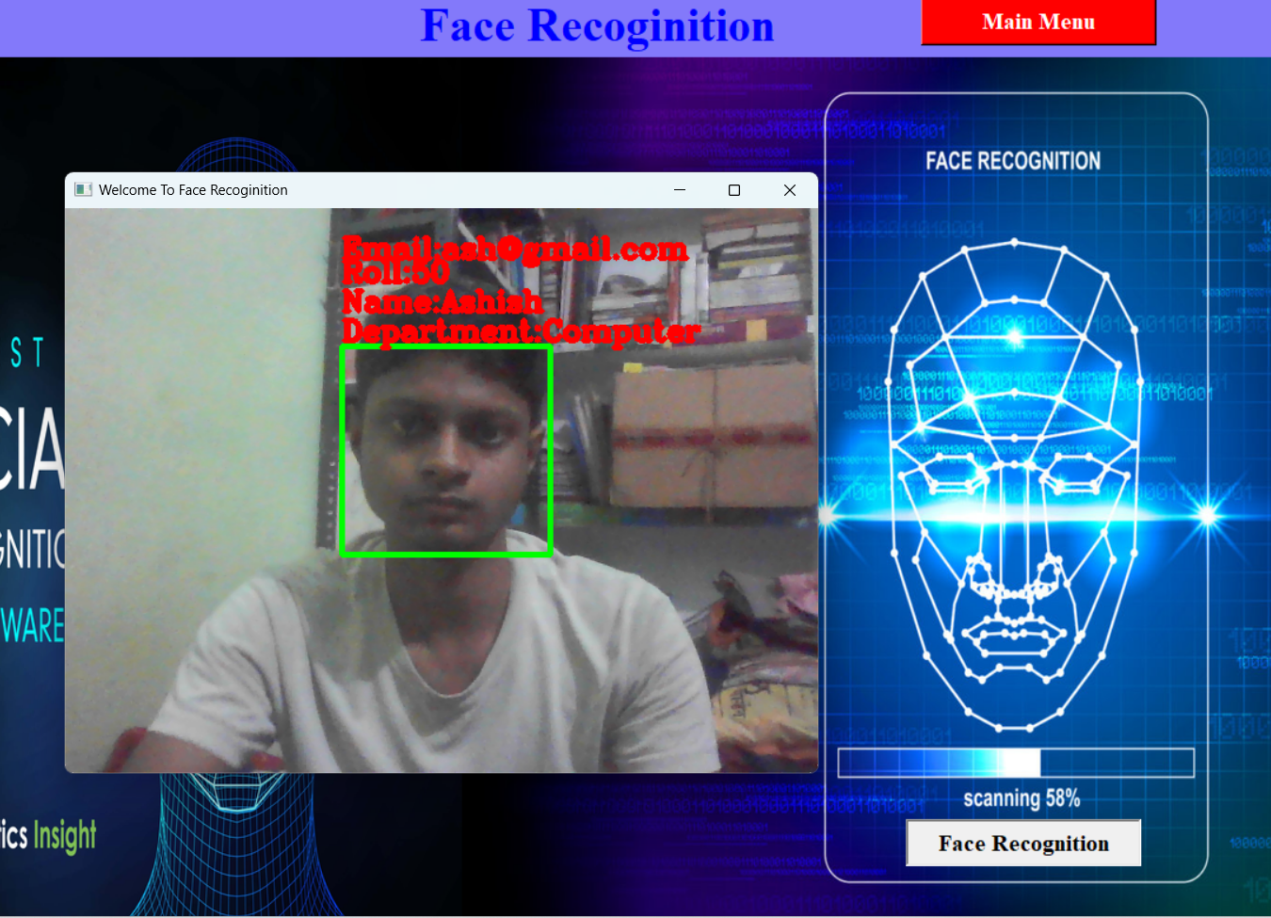Screen dimensions: 1271x918
Task: Click the Name:Ashish overlay label
Action: 442,302
